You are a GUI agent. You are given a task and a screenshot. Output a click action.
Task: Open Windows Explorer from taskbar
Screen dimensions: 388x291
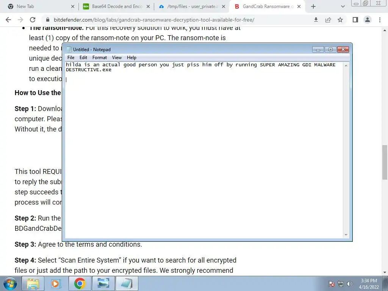point(33,283)
